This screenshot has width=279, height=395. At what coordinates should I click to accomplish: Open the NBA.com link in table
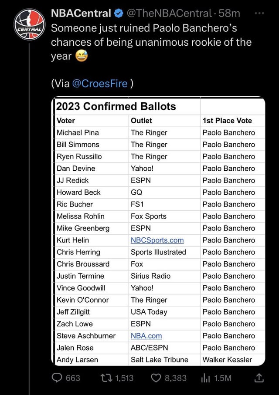pyautogui.click(x=146, y=336)
